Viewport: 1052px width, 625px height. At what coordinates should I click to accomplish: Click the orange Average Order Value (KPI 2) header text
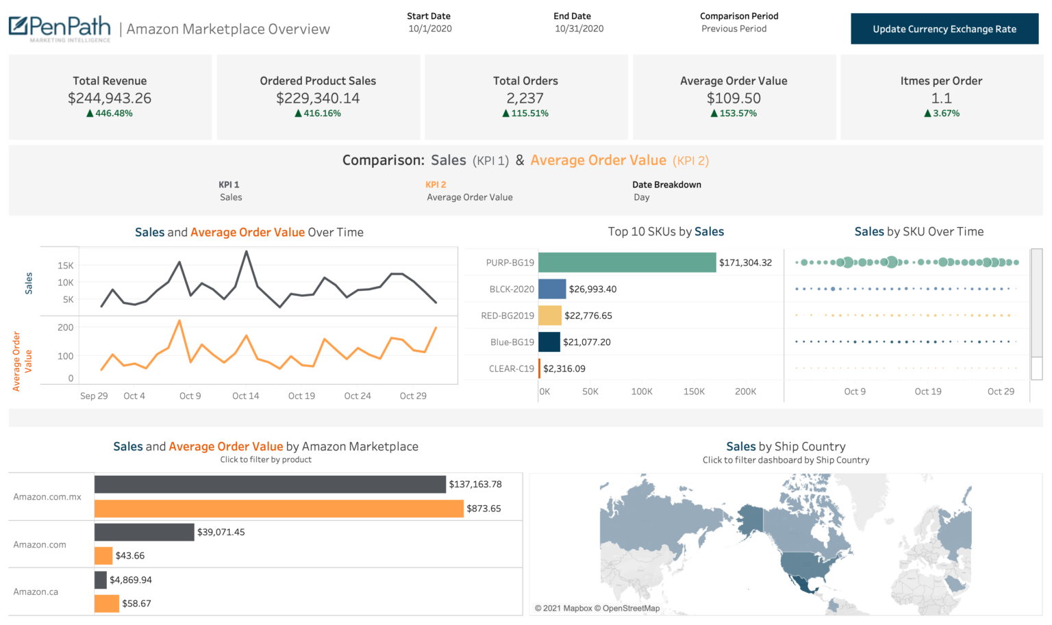(x=597, y=160)
